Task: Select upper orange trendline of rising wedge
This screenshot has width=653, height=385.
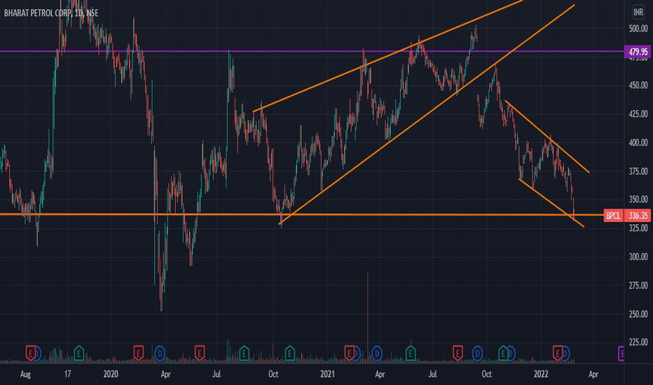Action: pyautogui.click(x=387, y=56)
